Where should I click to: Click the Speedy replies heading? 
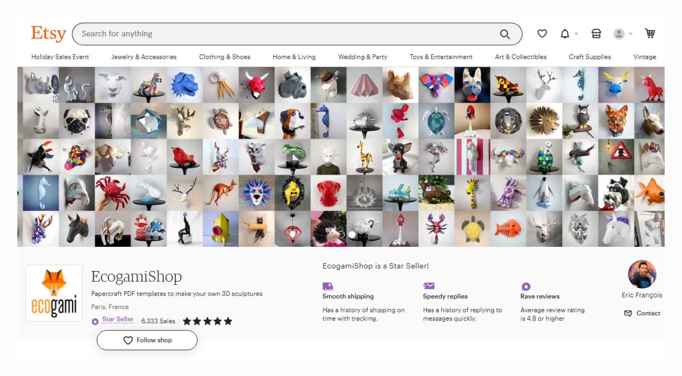[x=445, y=297]
